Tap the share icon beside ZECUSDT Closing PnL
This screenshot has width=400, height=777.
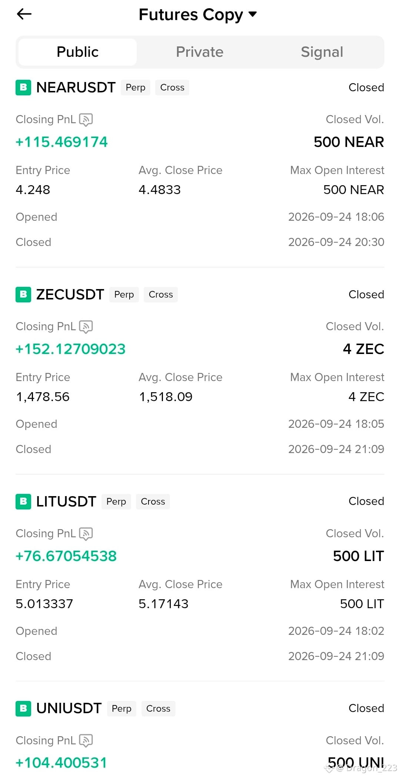pos(86,327)
